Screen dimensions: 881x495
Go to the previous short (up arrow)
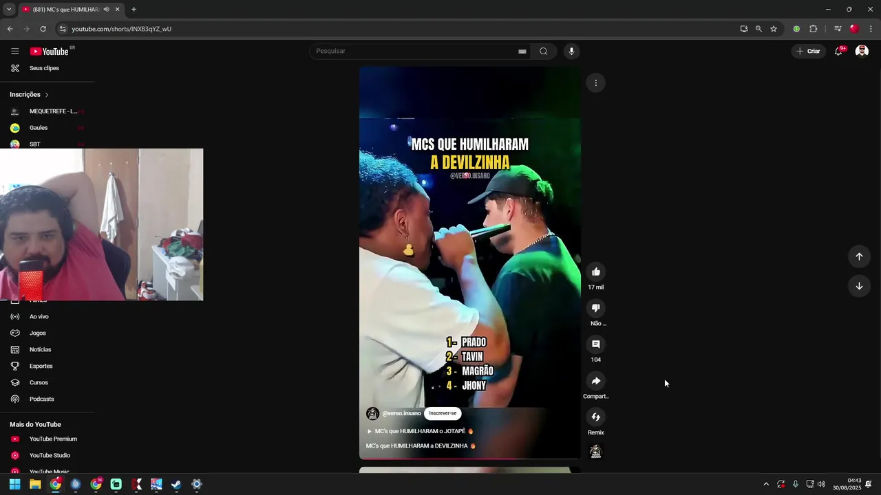pyautogui.click(x=859, y=256)
